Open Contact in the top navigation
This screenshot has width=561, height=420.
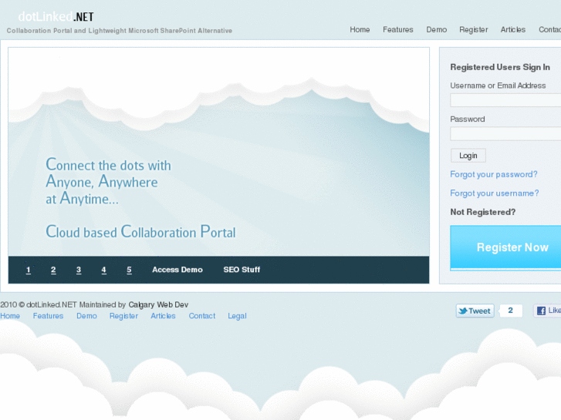click(x=549, y=29)
